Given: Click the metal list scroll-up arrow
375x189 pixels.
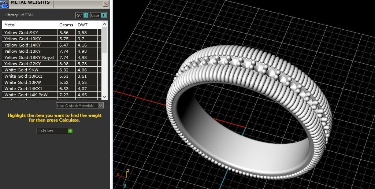Looking at the screenshot, I should click(x=104, y=24).
